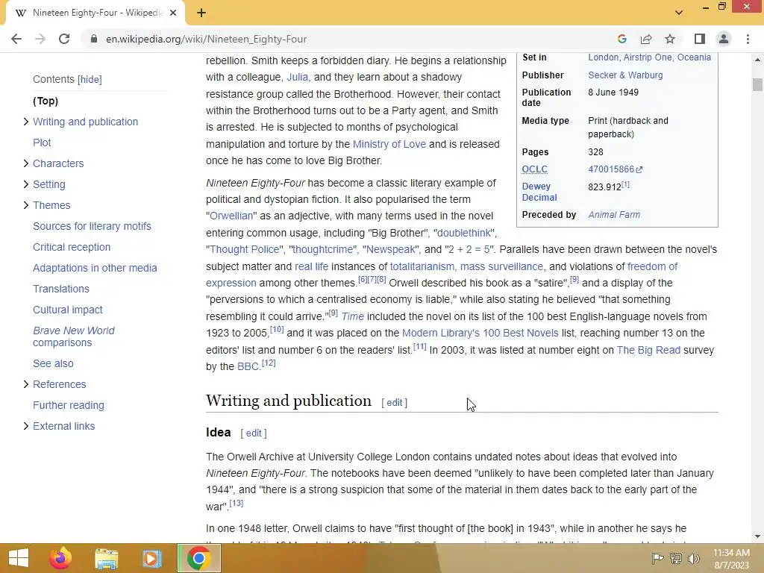Image resolution: width=764 pixels, height=573 pixels.
Task: Click the scrollbar down arrow
Action: click(x=757, y=536)
